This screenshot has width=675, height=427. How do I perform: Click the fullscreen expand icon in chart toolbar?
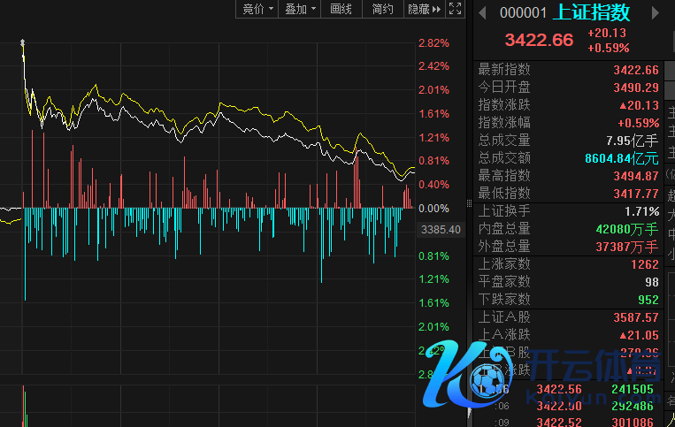pyautogui.click(x=456, y=9)
